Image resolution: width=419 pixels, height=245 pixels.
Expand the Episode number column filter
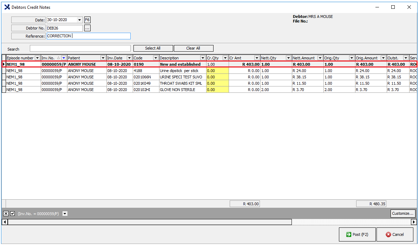click(x=37, y=58)
